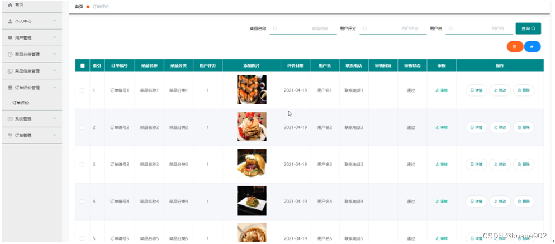Click the blue chart statistics button
The image size is (555, 244).
pos(532,47)
